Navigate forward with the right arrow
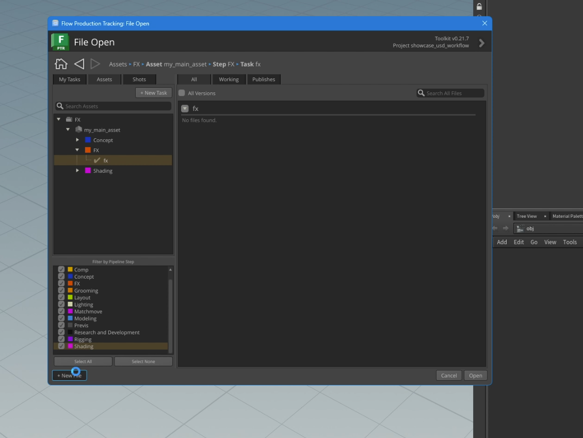This screenshot has height=438, width=583. pos(95,64)
